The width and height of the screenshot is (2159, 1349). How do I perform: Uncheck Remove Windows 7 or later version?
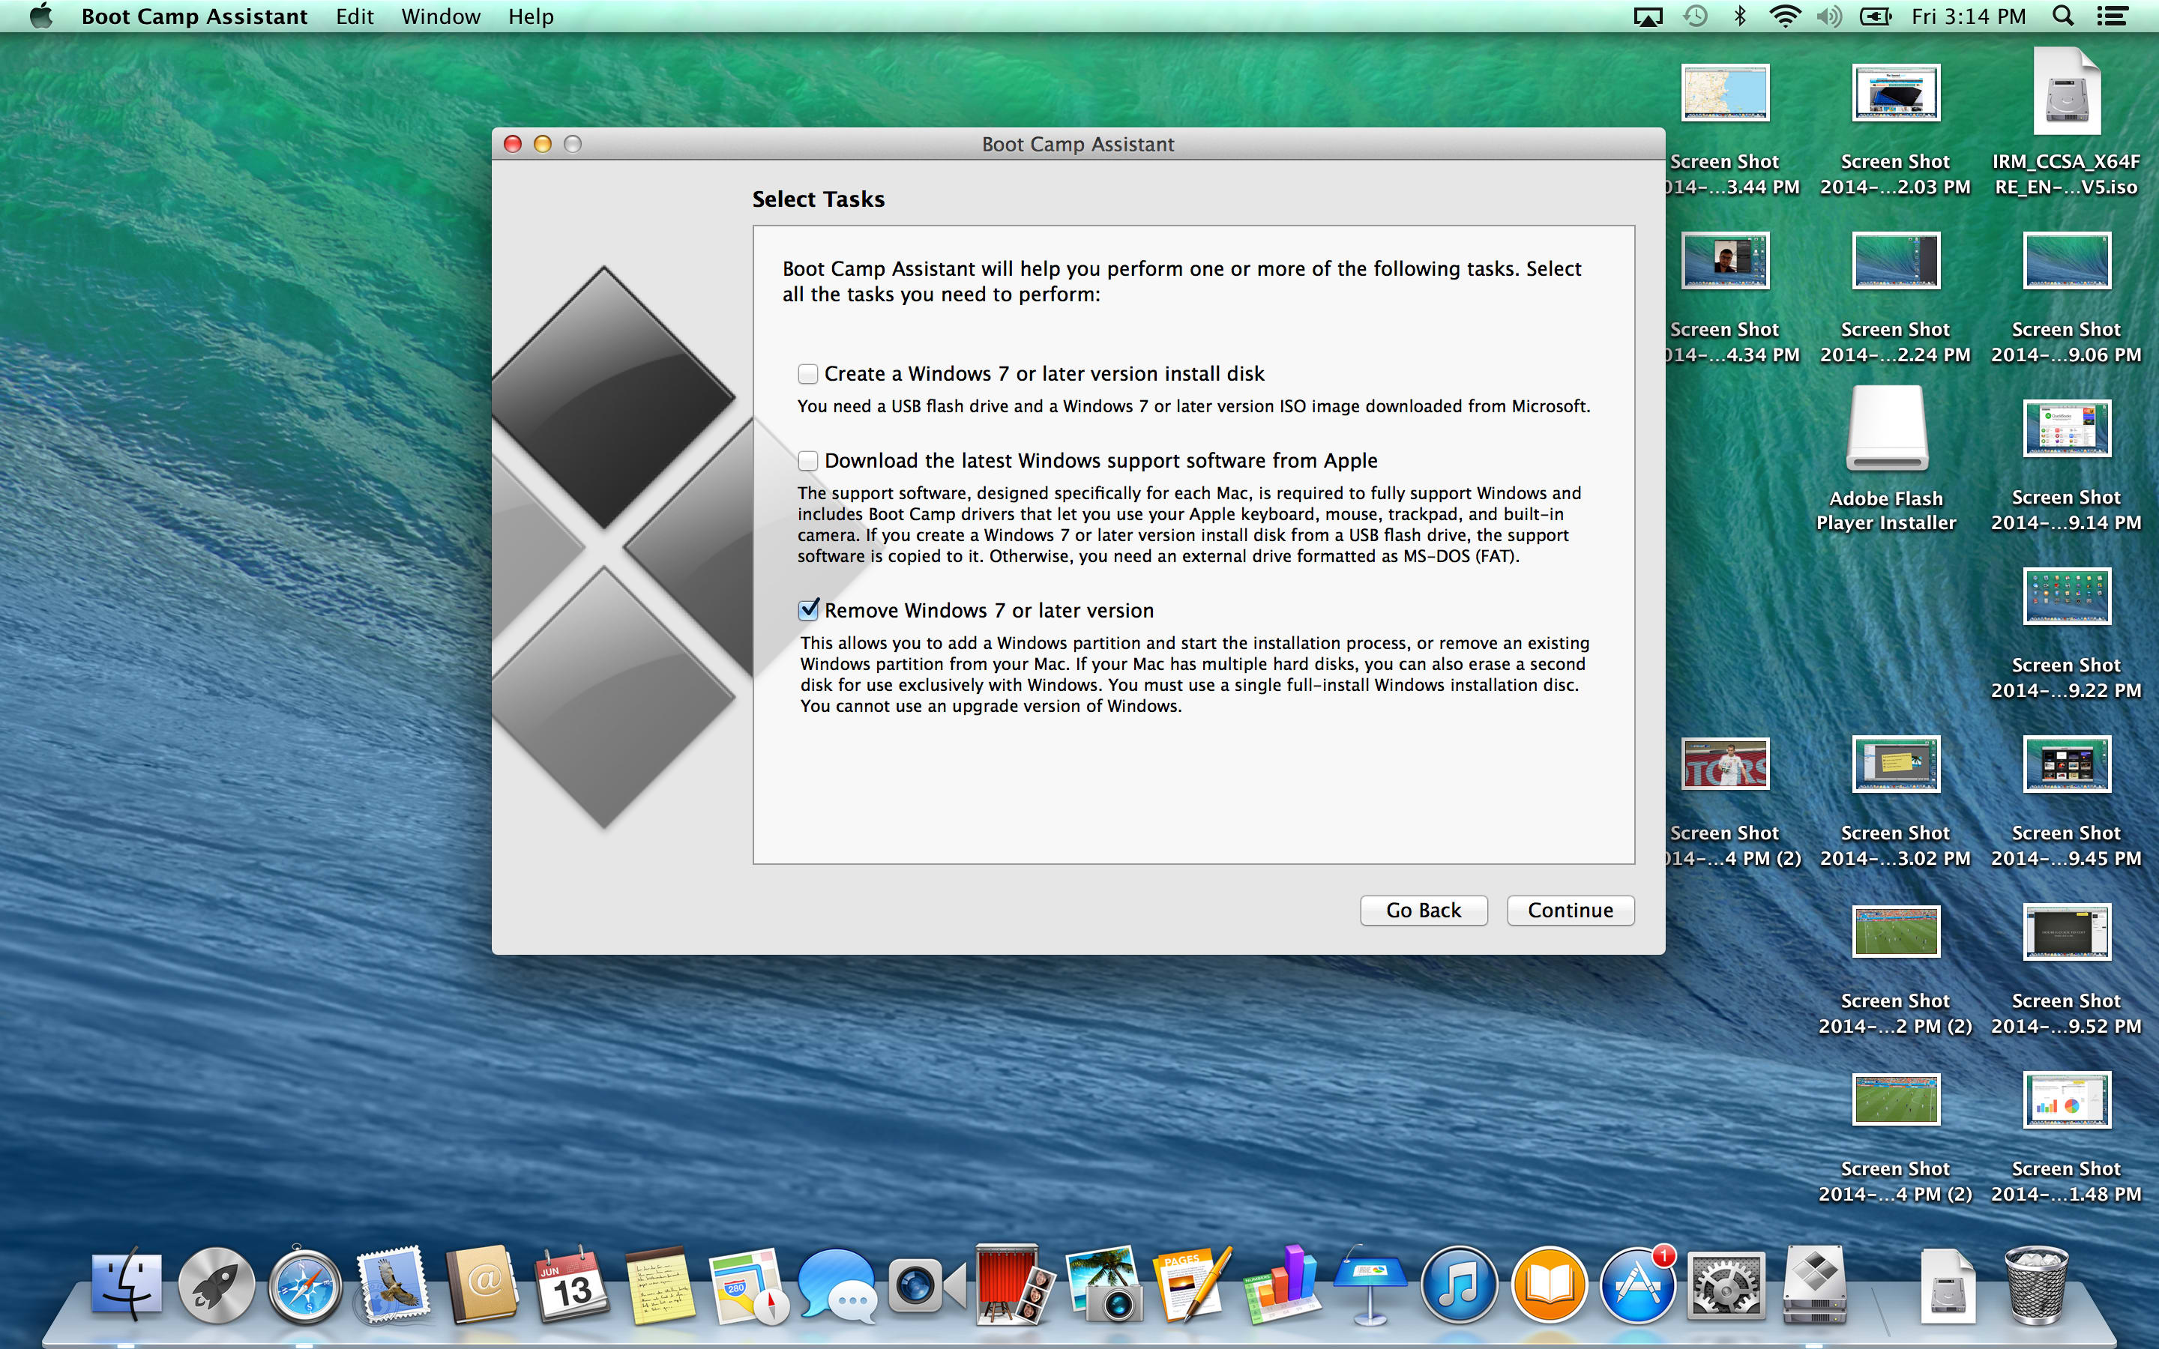point(807,609)
